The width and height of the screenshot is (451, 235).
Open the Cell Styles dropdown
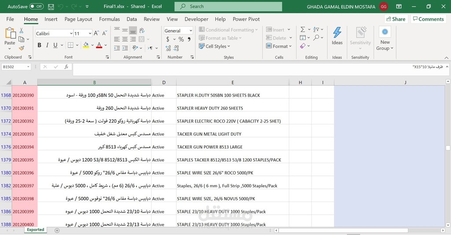(x=214, y=46)
